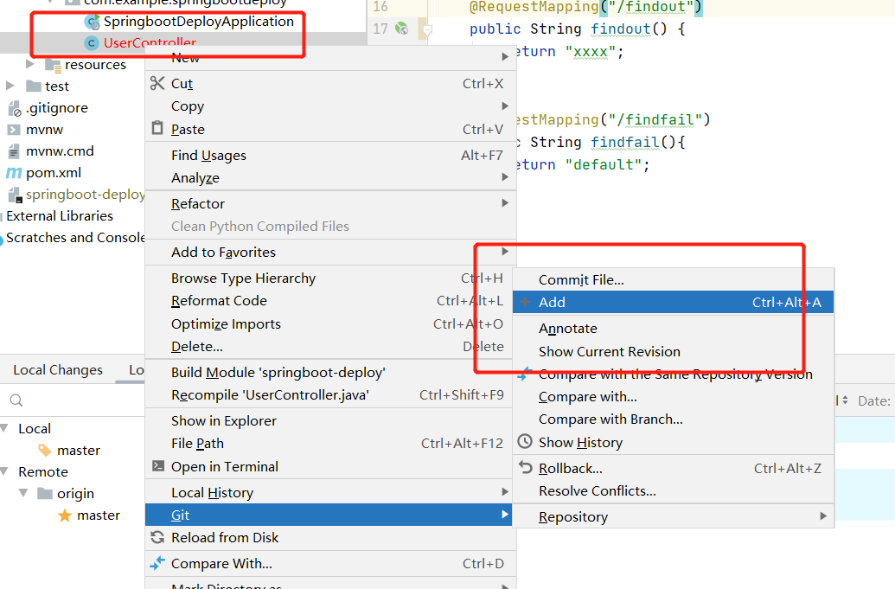Choose Git in the context menu
This screenshot has width=895, height=589.
[329, 515]
